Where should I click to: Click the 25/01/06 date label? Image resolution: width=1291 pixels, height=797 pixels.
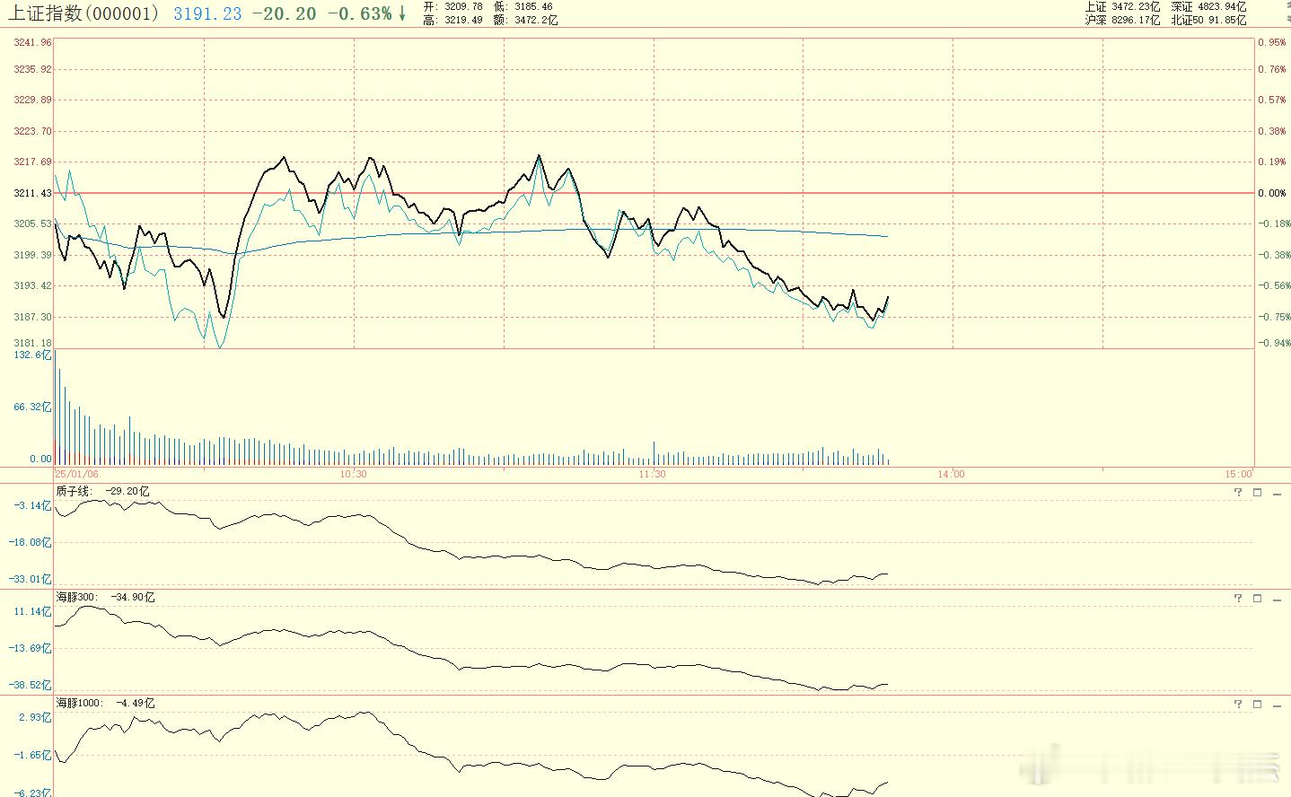[x=76, y=473]
